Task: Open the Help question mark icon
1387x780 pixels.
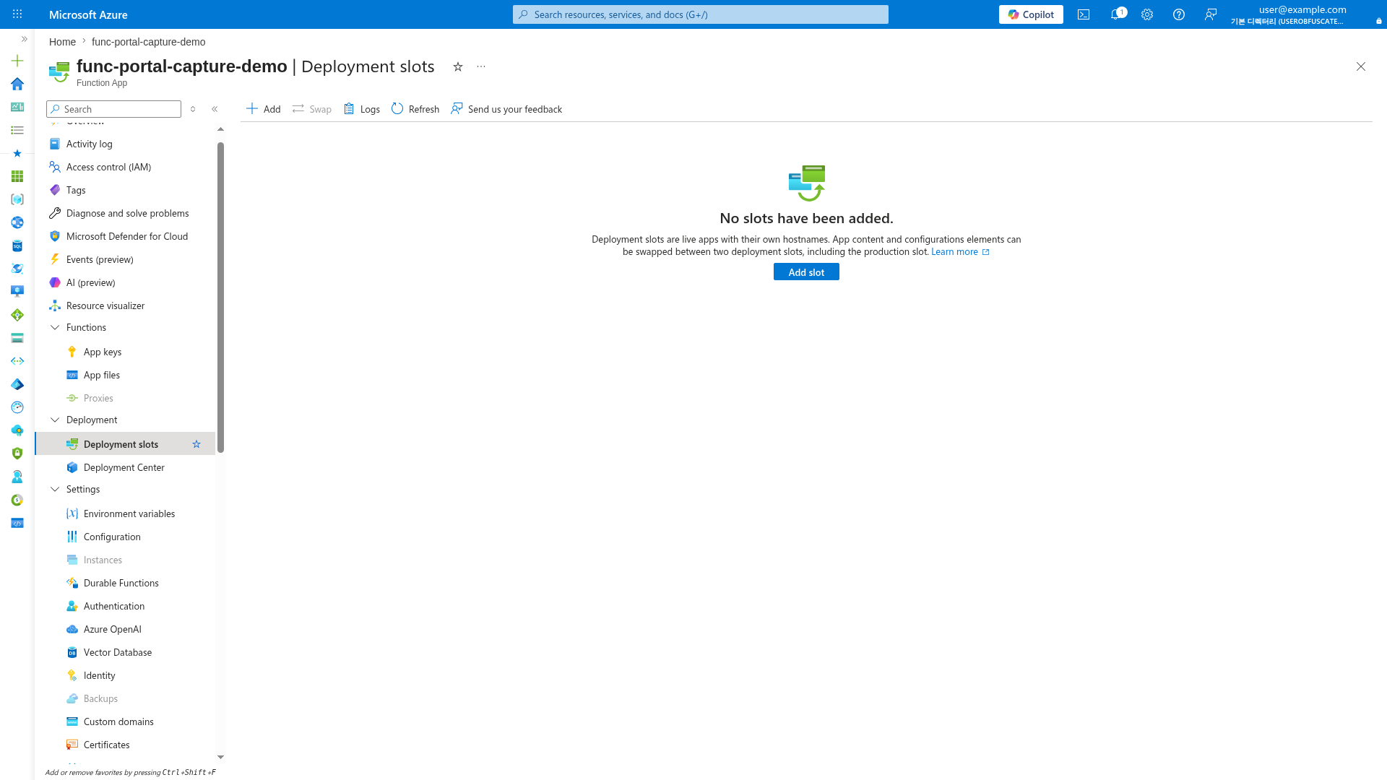Action: coord(1179,14)
